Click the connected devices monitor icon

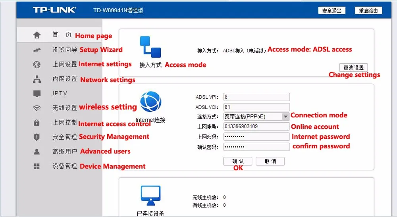click(x=150, y=196)
